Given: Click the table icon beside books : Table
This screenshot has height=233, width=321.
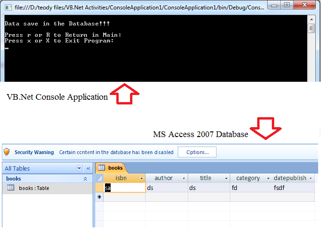Looking at the screenshot, I should tap(11, 188).
